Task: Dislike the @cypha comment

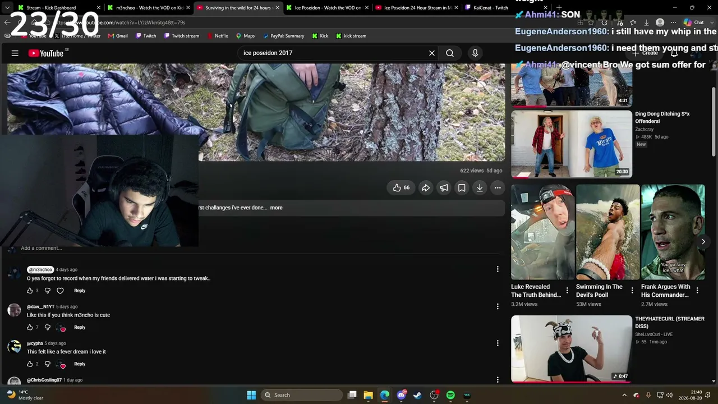Action: coord(47,364)
